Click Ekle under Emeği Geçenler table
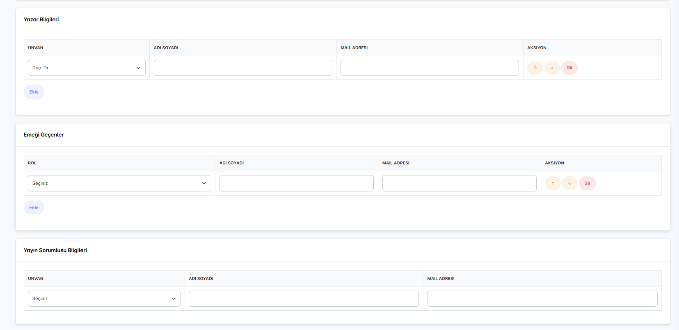Image resolution: width=679 pixels, height=330 pixels. 34,207
